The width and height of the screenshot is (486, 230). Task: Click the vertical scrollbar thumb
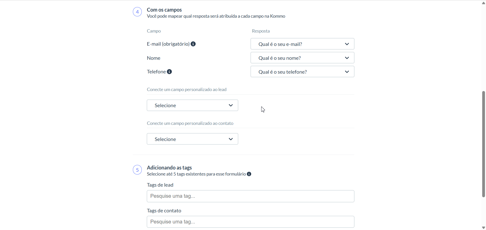483,144
